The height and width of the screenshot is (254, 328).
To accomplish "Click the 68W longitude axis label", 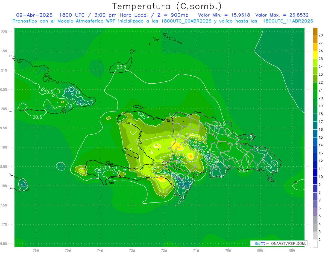I will pyautogui.click(x=292, y=250).
